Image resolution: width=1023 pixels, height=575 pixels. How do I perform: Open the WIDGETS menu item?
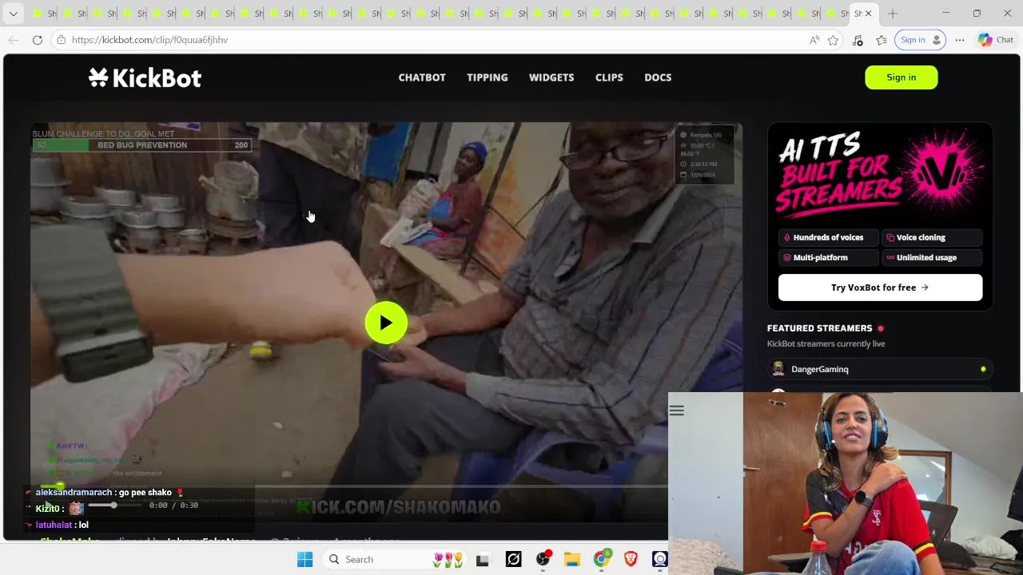(551, 77)
